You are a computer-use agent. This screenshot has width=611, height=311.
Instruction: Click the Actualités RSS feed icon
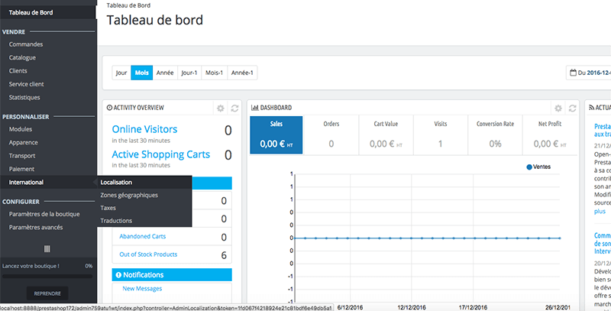point(591,109)
